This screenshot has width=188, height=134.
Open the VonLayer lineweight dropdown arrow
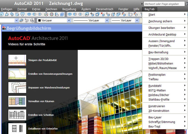click(x=137, y=20)
